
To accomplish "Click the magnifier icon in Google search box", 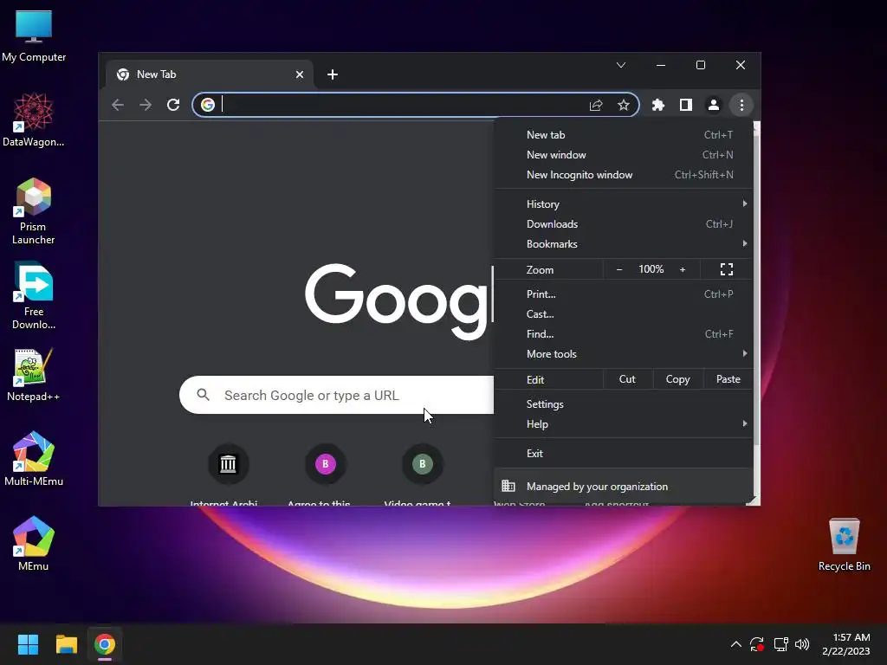I will (x=203, y=395).
